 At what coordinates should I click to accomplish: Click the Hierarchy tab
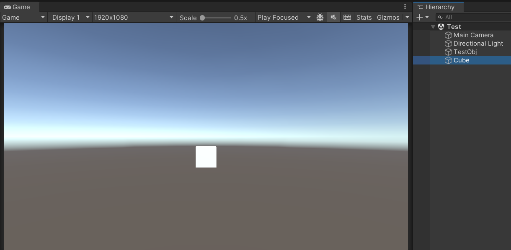(x=438, y=7)
